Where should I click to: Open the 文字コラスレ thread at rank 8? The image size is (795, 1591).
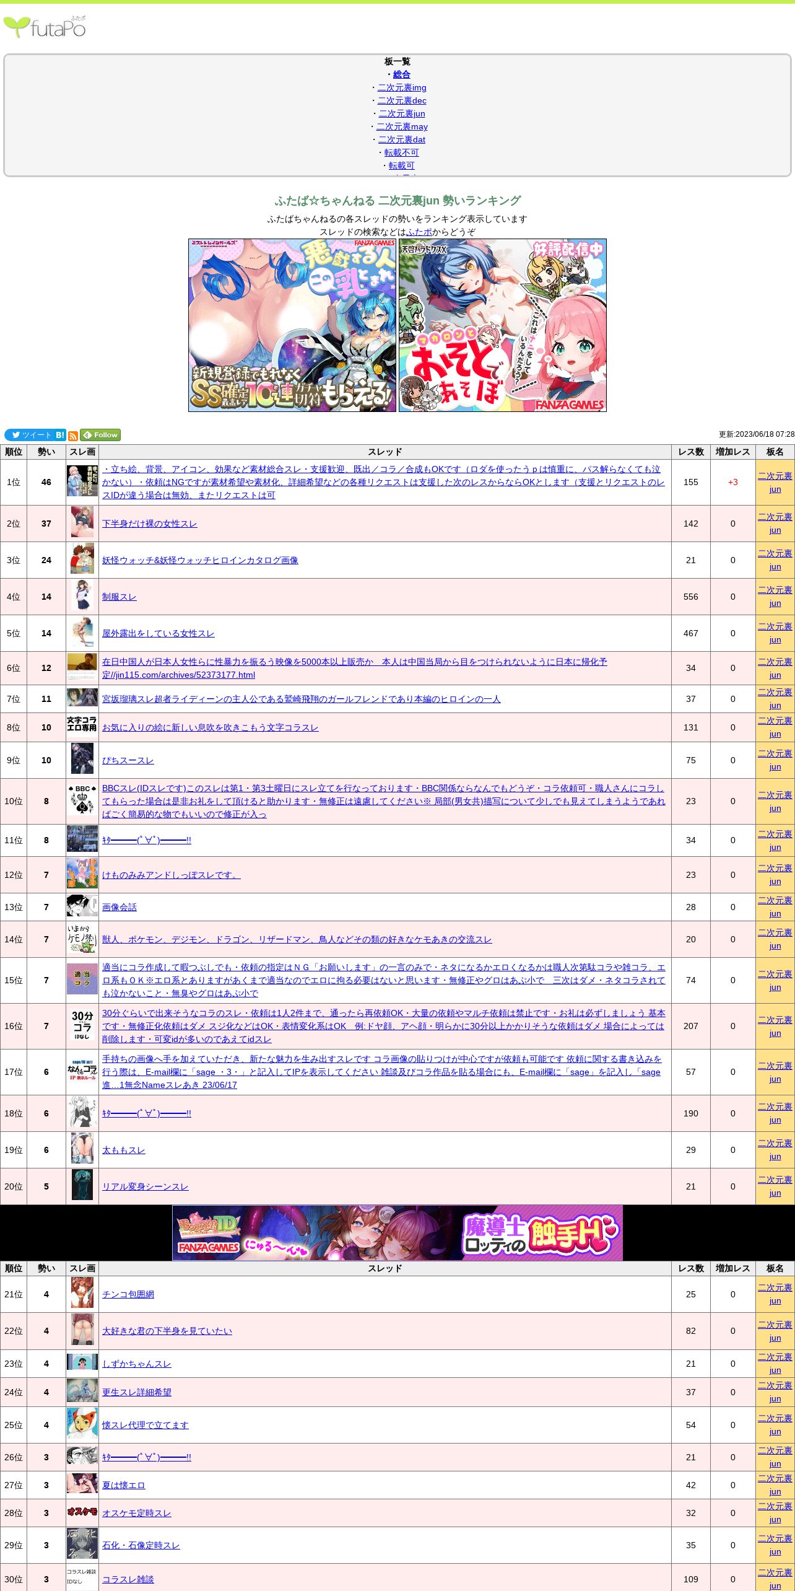(211, 727)
